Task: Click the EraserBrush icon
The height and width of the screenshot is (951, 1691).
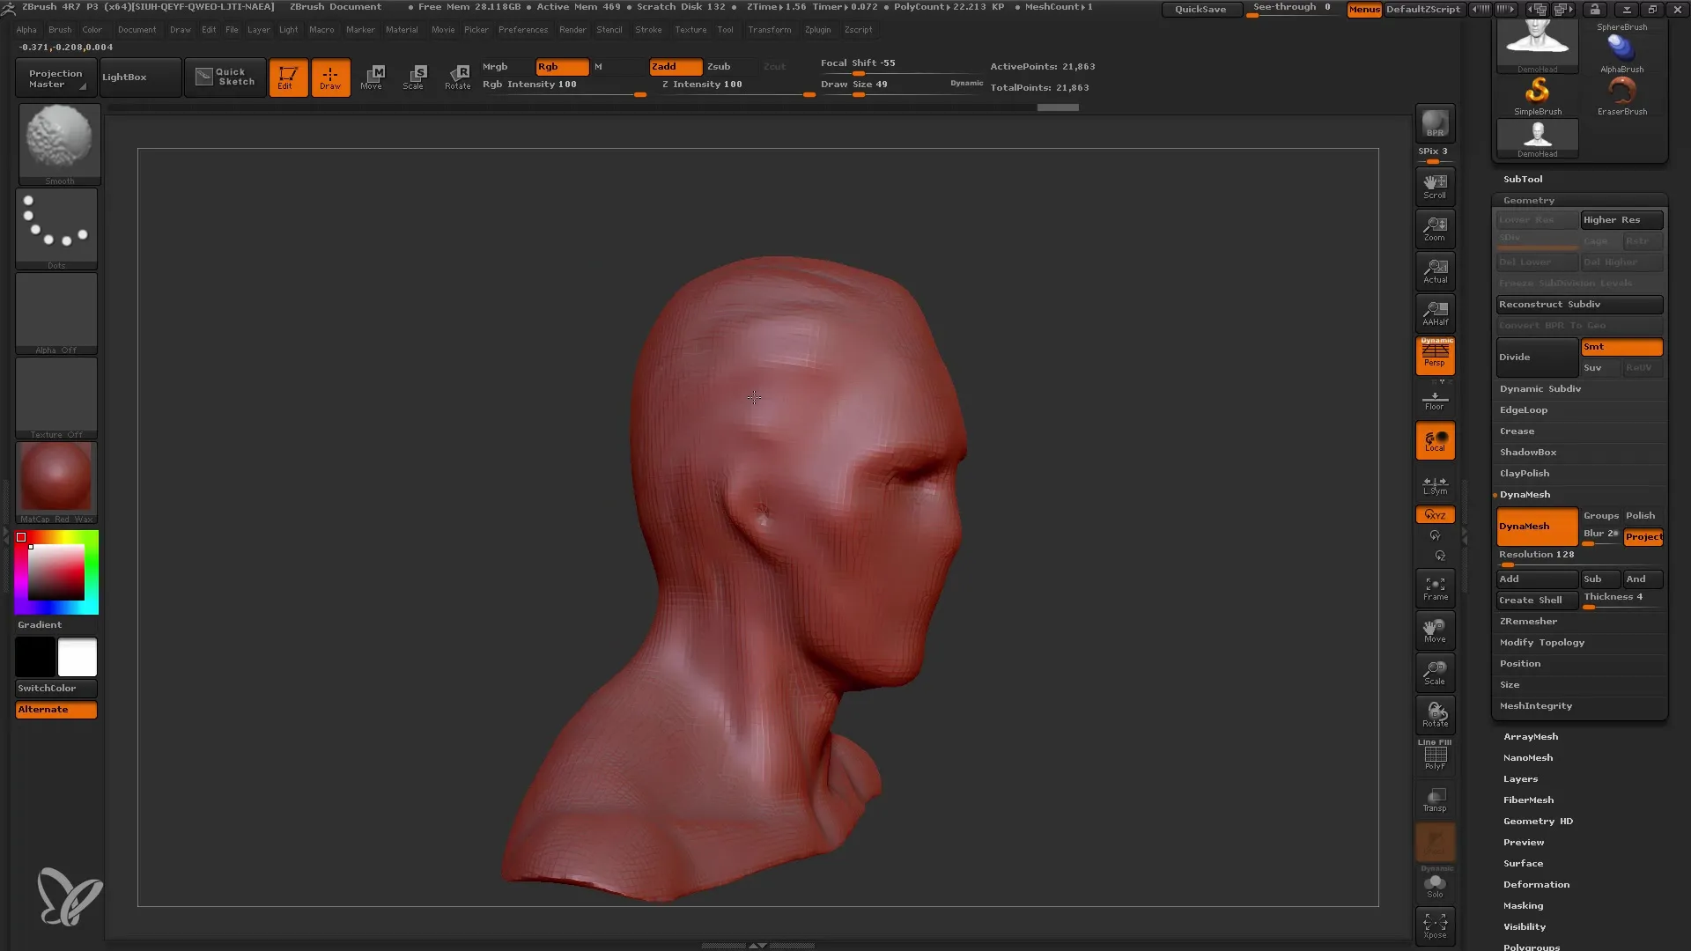Action: (x=1621, y=91)
